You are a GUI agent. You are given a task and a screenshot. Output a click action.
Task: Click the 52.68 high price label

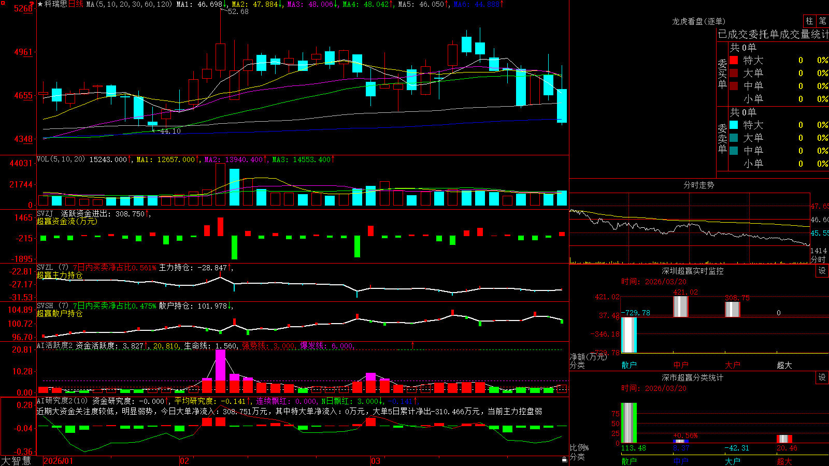point(238,11)
